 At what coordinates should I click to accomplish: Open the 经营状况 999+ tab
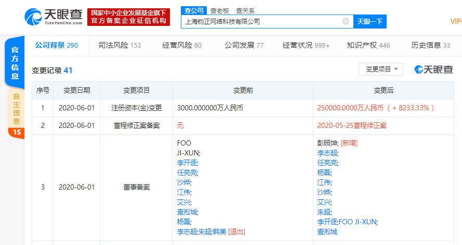click(306, 45)
